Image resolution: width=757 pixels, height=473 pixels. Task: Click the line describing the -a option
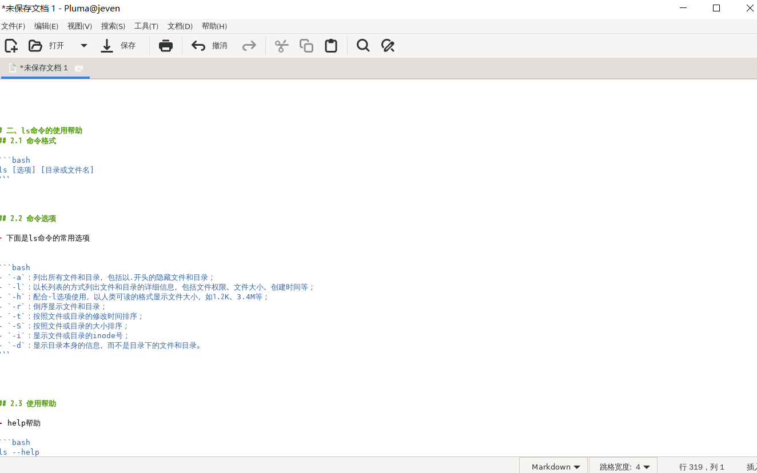[x=107, y=277]
